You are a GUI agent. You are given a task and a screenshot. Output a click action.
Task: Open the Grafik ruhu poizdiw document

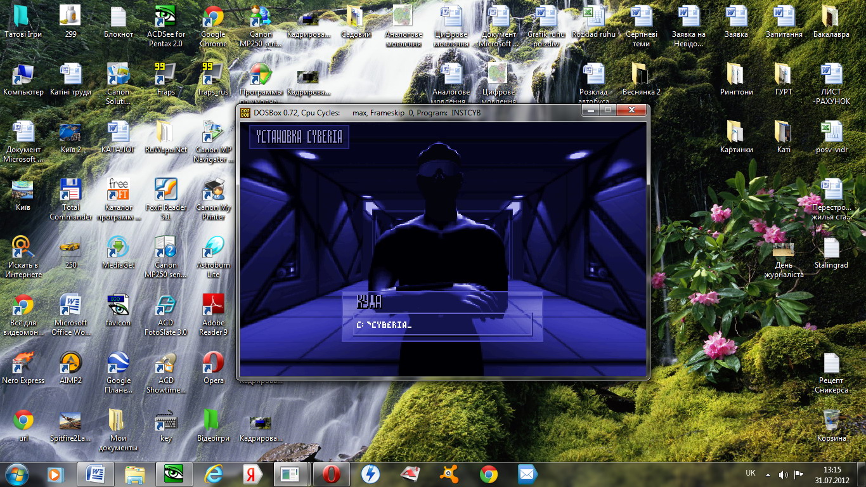click(x=546, y=26)
